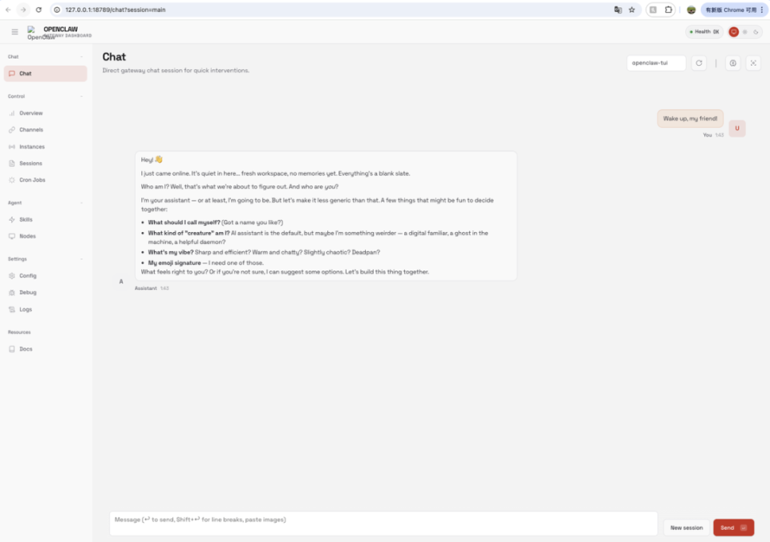Collapse the Agent sidebar section

tap(81, 202)
